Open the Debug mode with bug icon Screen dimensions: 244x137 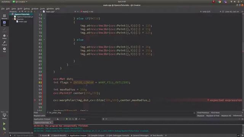[x=4, y=37]
